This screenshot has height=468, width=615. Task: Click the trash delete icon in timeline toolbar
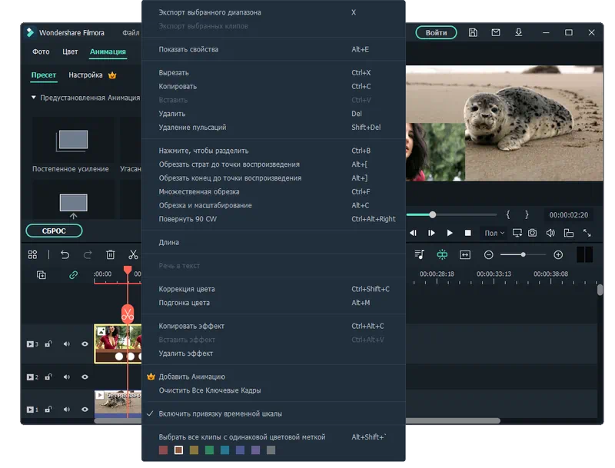click(x=110, y=254)
